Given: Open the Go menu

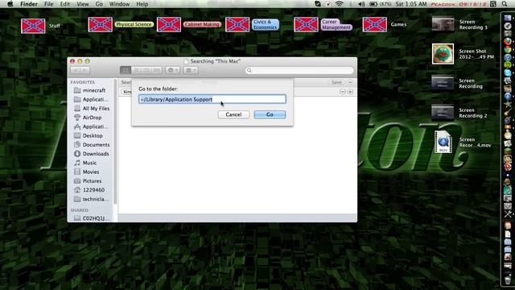Looking at the screenshot, I should [x=99, y=4].
